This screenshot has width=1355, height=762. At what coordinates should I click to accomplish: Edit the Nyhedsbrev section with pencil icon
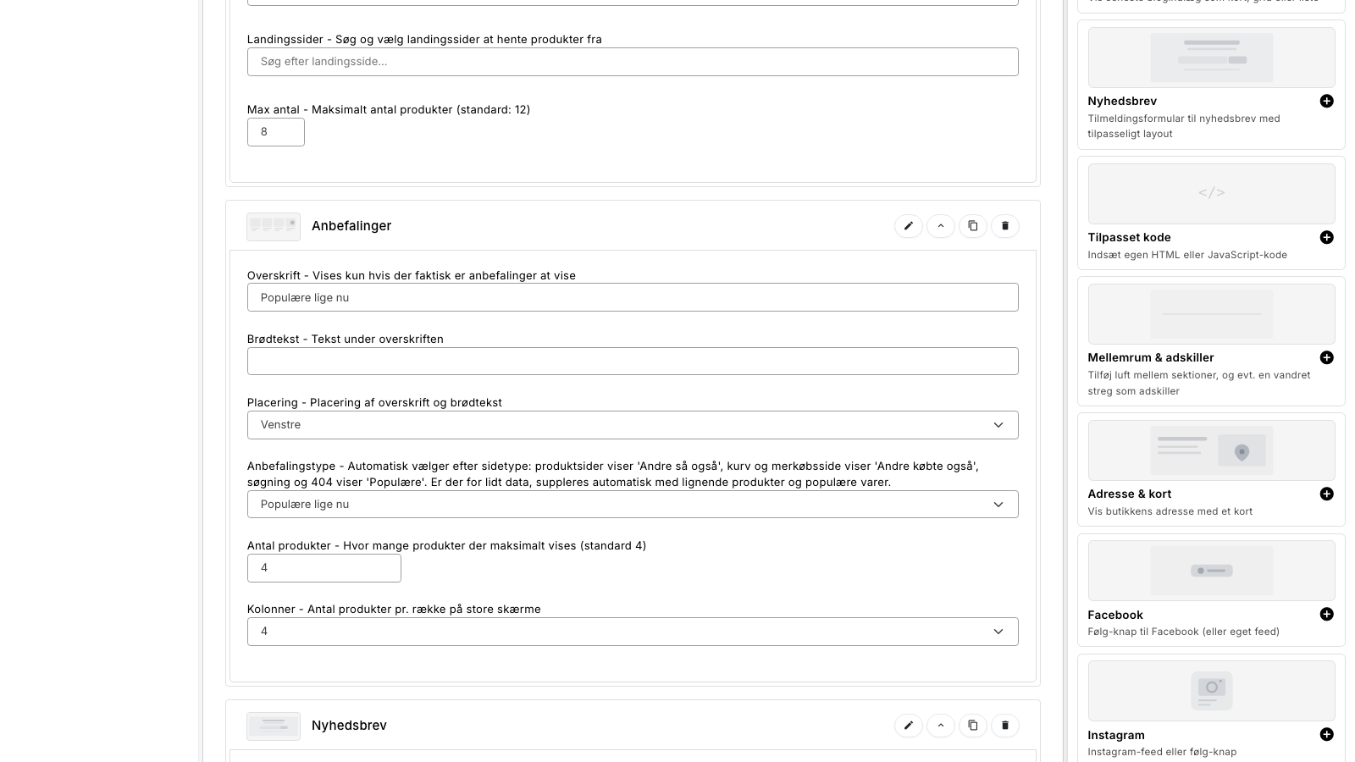pyautogui.click(x=909, y=726)
